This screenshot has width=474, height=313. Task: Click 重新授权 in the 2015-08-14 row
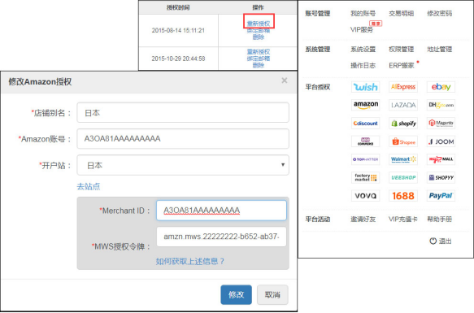pos(259,24)
